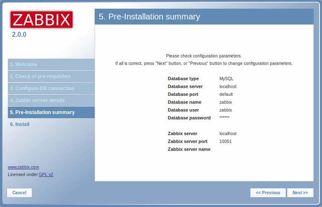This screenshot has width=322, height=207.
Task: Go back with the Previous button
Action: (x=268, y=193)
